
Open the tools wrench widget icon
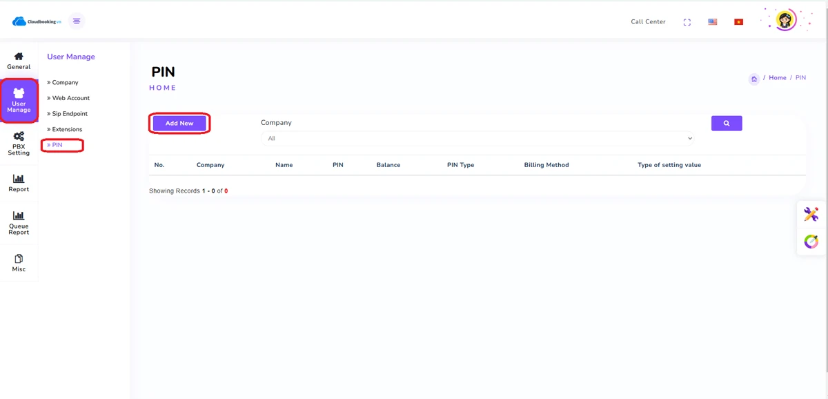811,215
